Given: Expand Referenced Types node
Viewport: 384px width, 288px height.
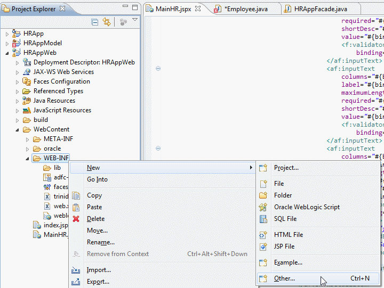Looking at the screenshot, I should (17, 92).
